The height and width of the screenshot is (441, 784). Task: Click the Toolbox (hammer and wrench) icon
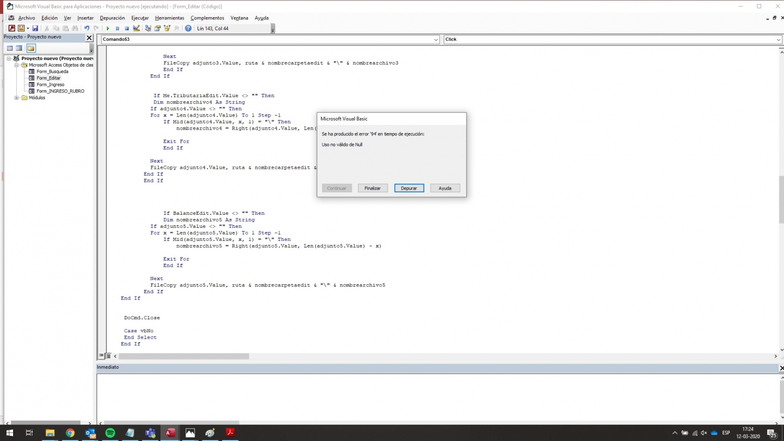177,28
